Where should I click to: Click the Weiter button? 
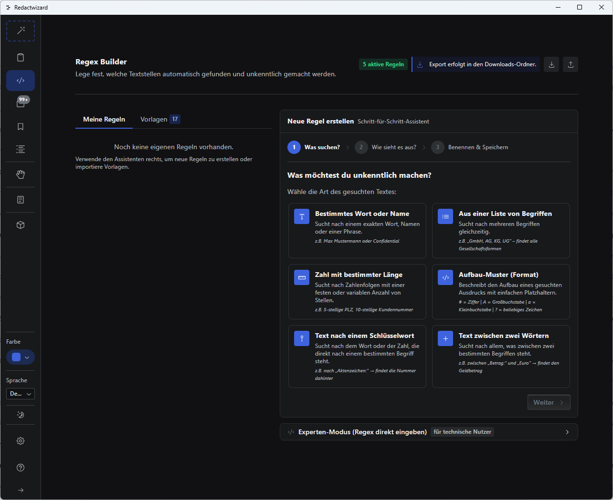(x=549, y=402)
